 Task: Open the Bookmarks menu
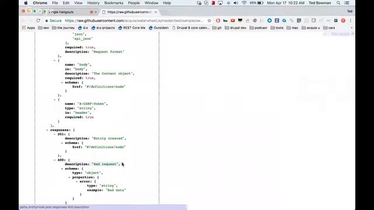(x=113, y=3)
